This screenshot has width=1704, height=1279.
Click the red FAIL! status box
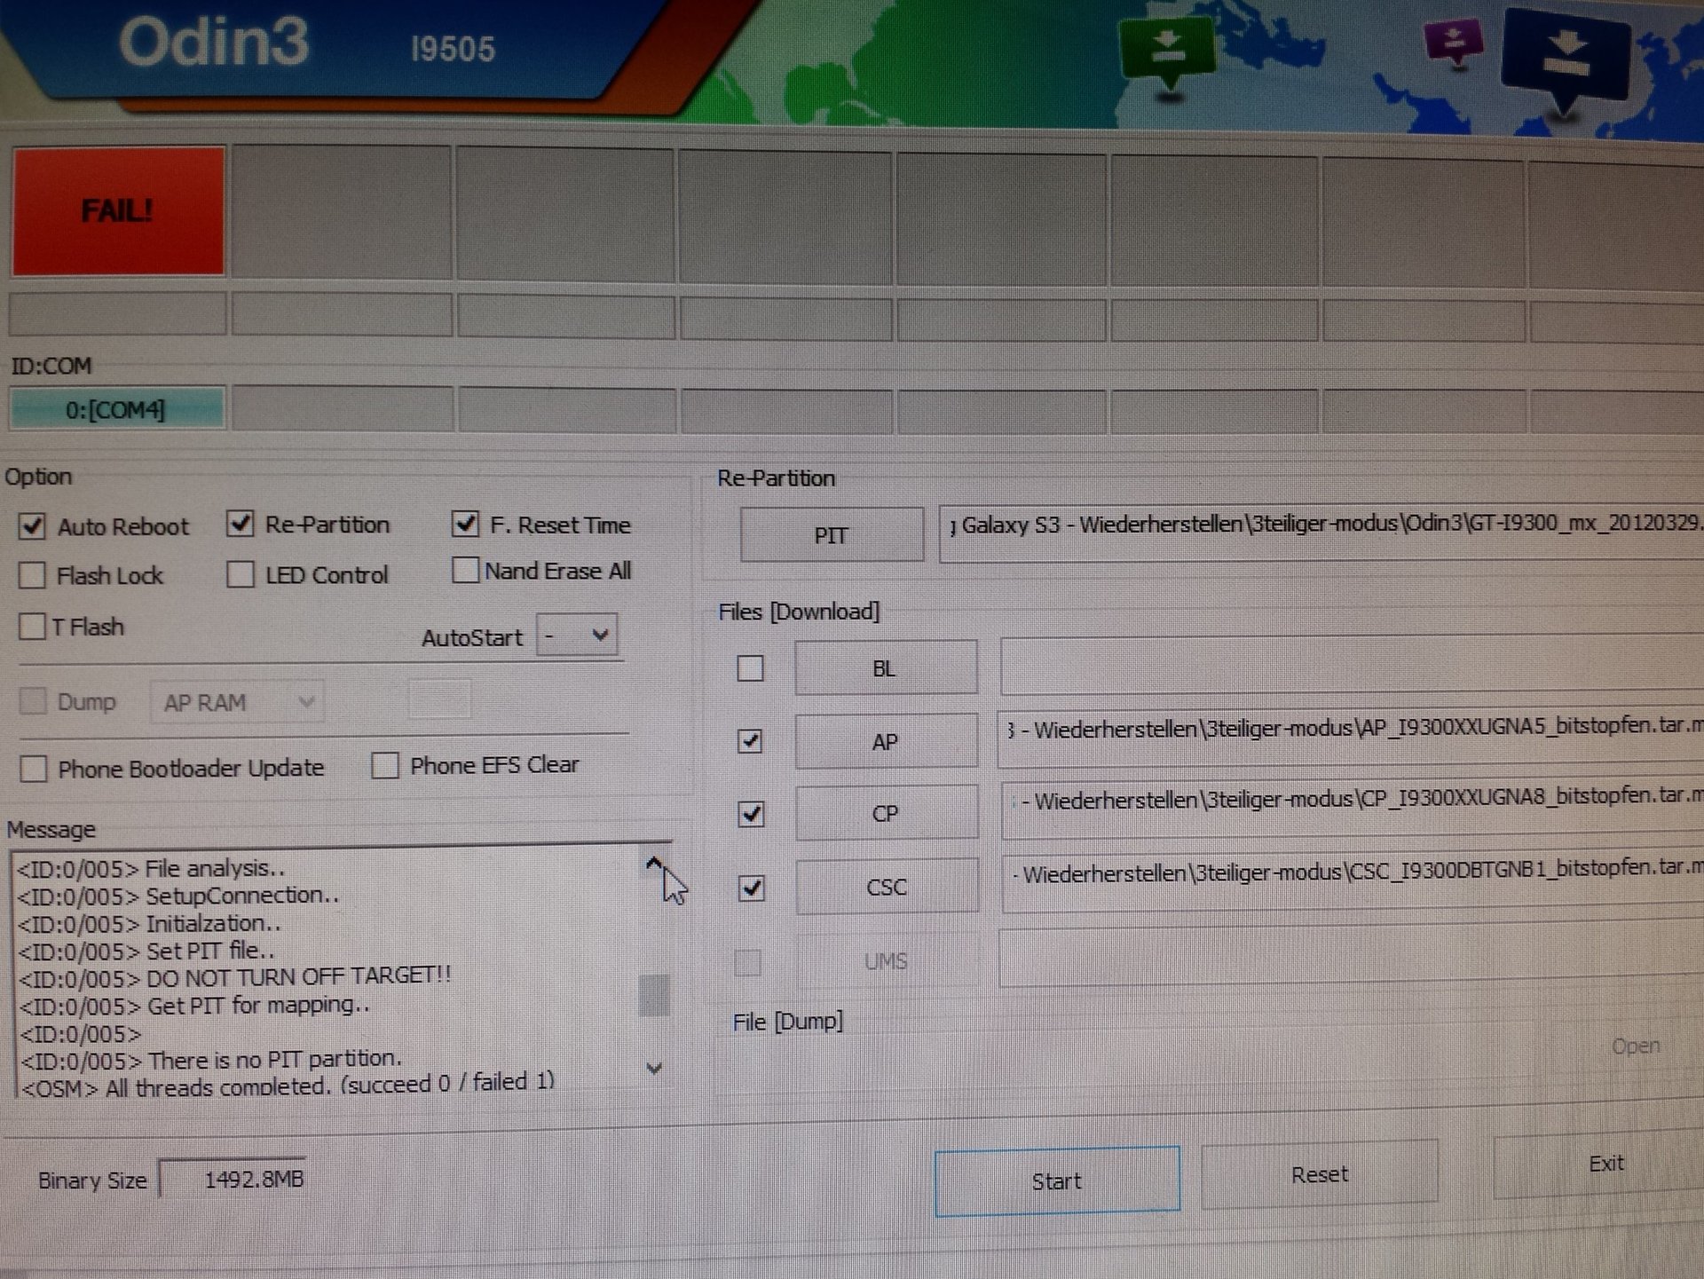tap(118, 211)
